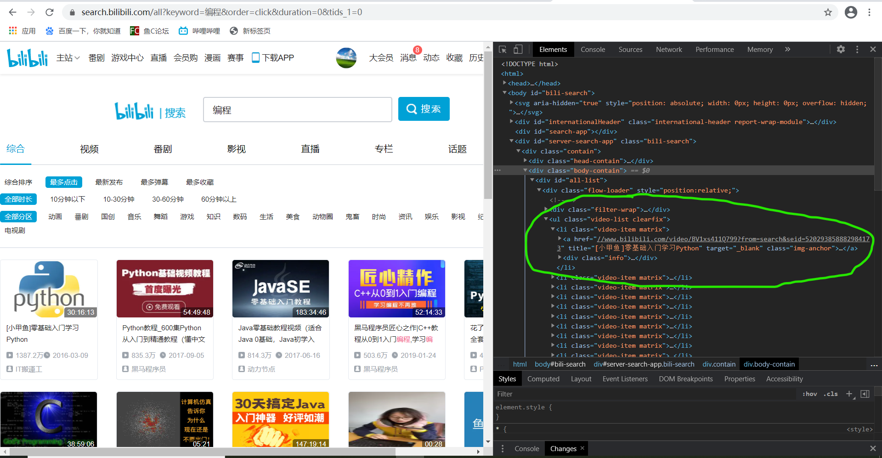Open DevTools customize three-dot menu
The height and width of the screenshot is (458, 882).
pos(857,49)
